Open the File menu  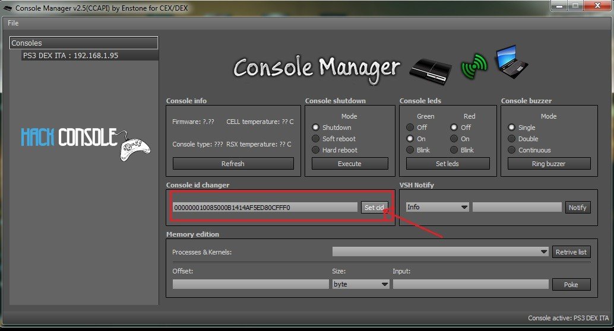pyautogui.click(x=13, y=23)
